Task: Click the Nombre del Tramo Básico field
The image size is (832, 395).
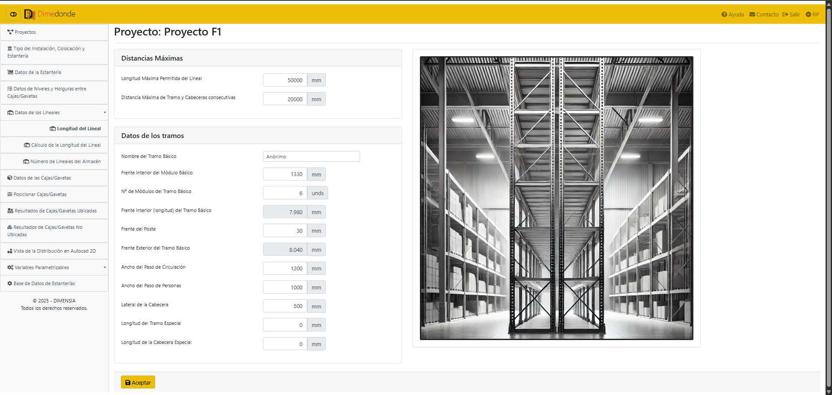Action: pos(311,157)
